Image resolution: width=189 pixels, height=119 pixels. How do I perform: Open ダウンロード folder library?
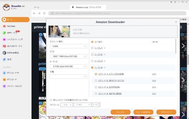[x=10, y=79]
